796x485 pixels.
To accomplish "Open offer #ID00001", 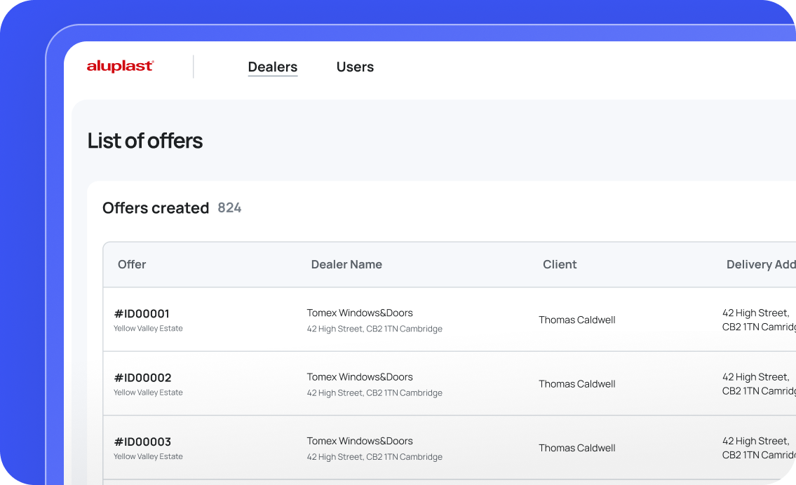I will tap(142, 313).
